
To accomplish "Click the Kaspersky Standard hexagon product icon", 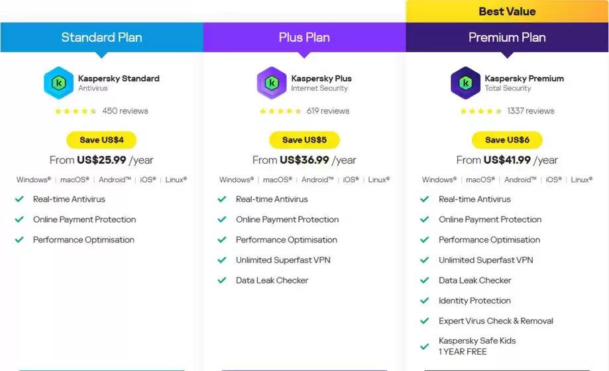I will [x=58, y=83].
